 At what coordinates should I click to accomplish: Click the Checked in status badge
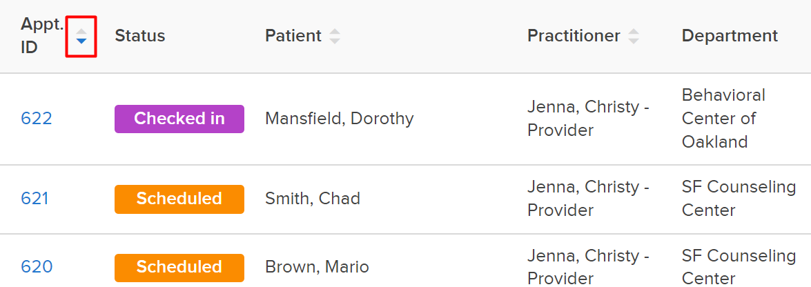pyautogui.click(x=179, y=119)
